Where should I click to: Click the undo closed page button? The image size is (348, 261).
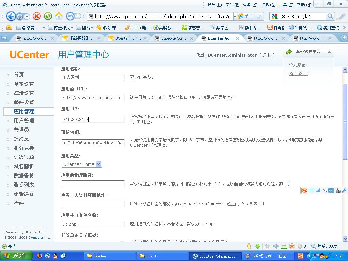70,16
